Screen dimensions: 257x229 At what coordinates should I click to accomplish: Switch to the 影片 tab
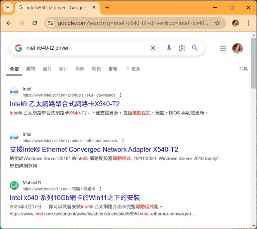(64, 69)
